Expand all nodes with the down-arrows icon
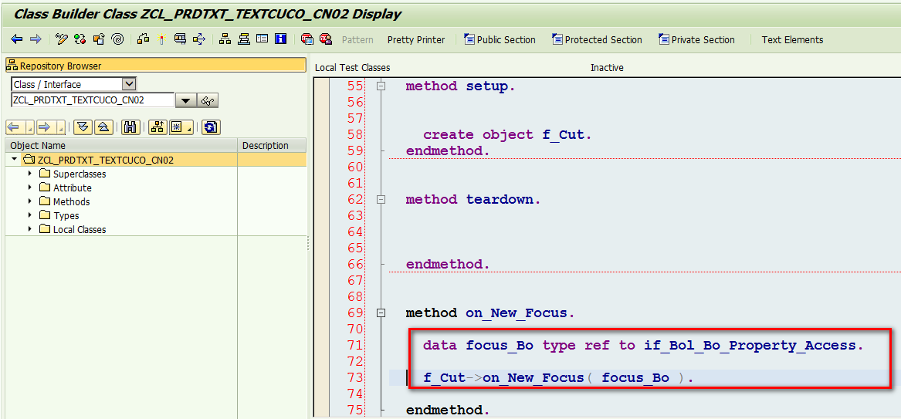The height and width of the screenshot is (419, 901). click(x=83, y=127)
